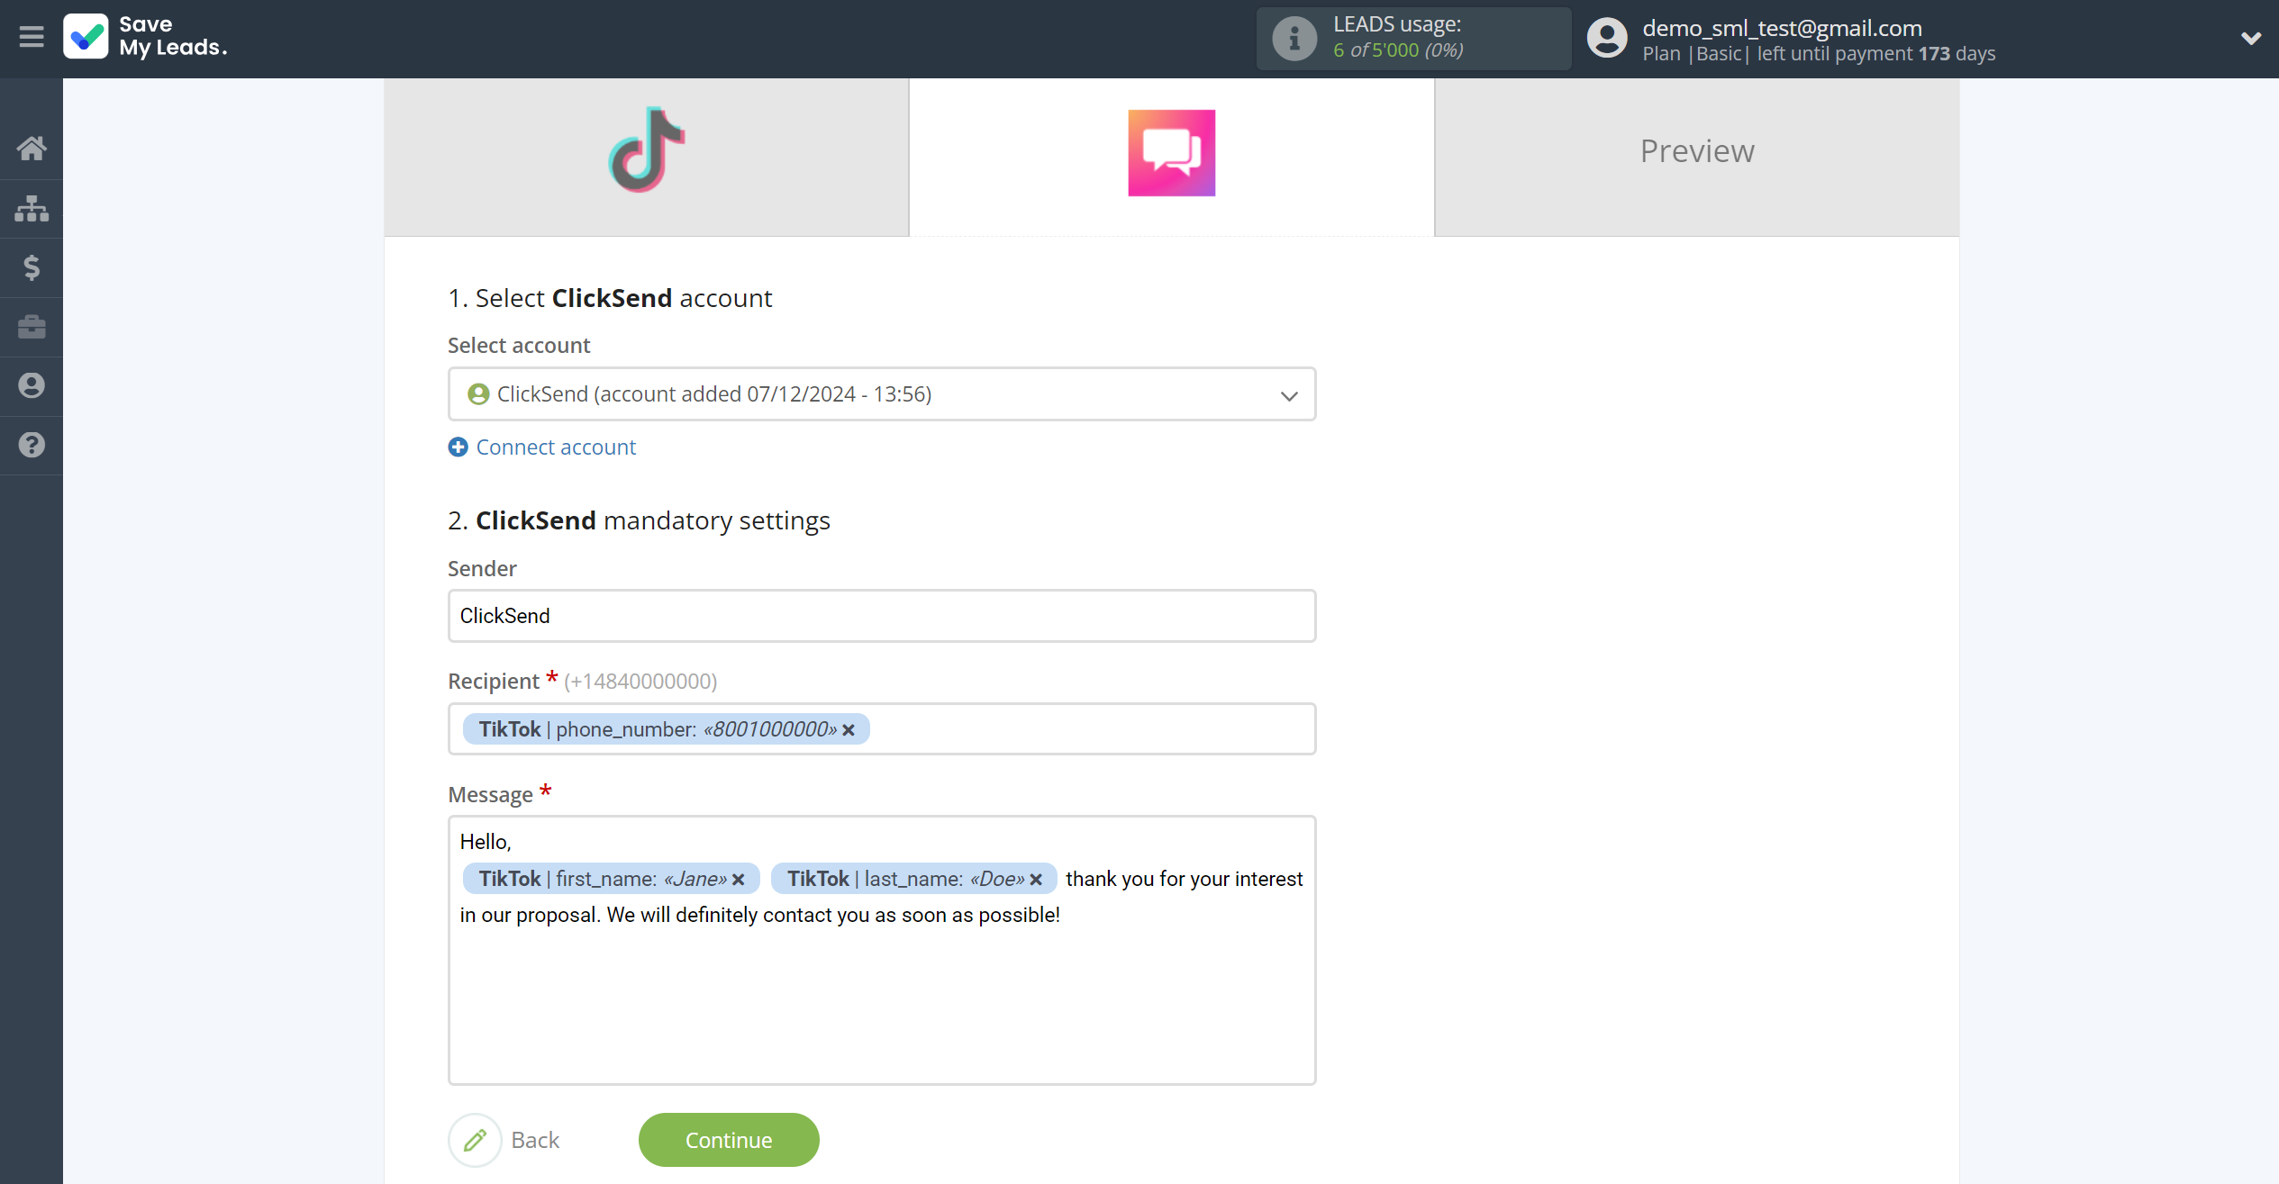The height and width of the screenshot is (1184, 2279).
Task: Open the connections sitemap sidebar icon
Action: pyautogui.click(x=32, y=208)
